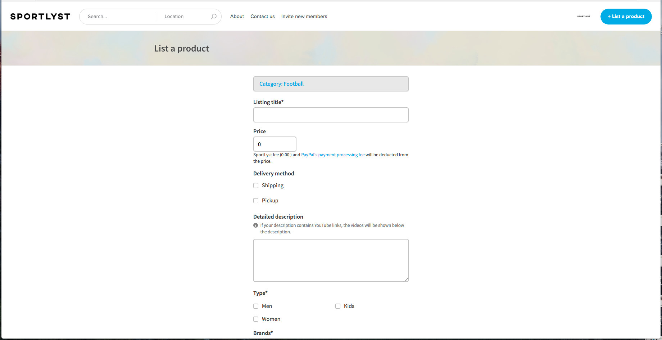Tick the Shipping checkbox
This screenshot has height=340, width=662.
(x=256, y=185)
